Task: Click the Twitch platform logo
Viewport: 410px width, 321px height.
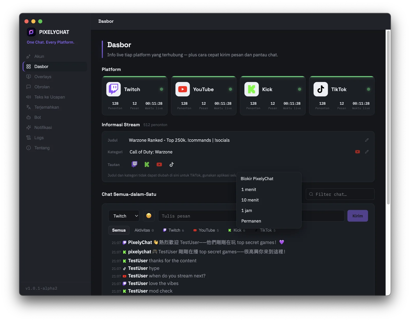Action: (114, 89)
